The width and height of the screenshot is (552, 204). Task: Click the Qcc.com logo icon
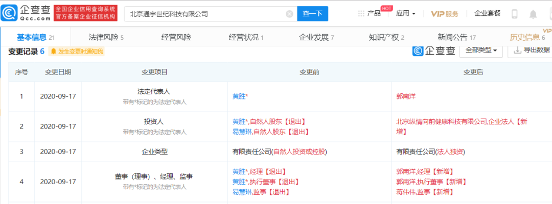click(x=8, y=13)
